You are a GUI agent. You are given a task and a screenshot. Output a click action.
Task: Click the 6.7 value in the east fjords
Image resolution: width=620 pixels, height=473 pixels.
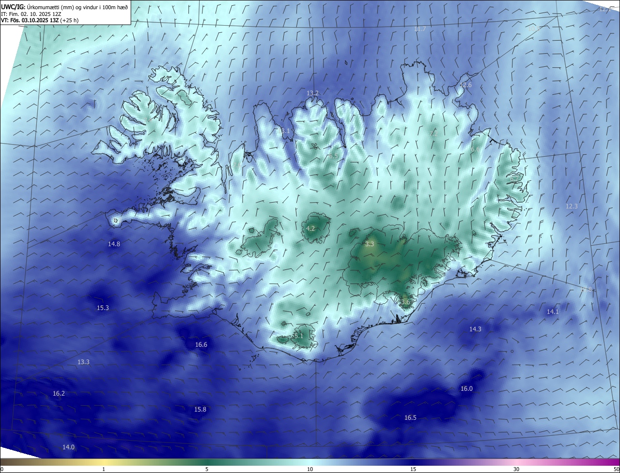(x=514, y=179)
